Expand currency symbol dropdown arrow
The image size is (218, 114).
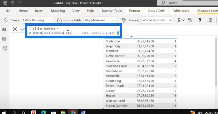[183, 20]
